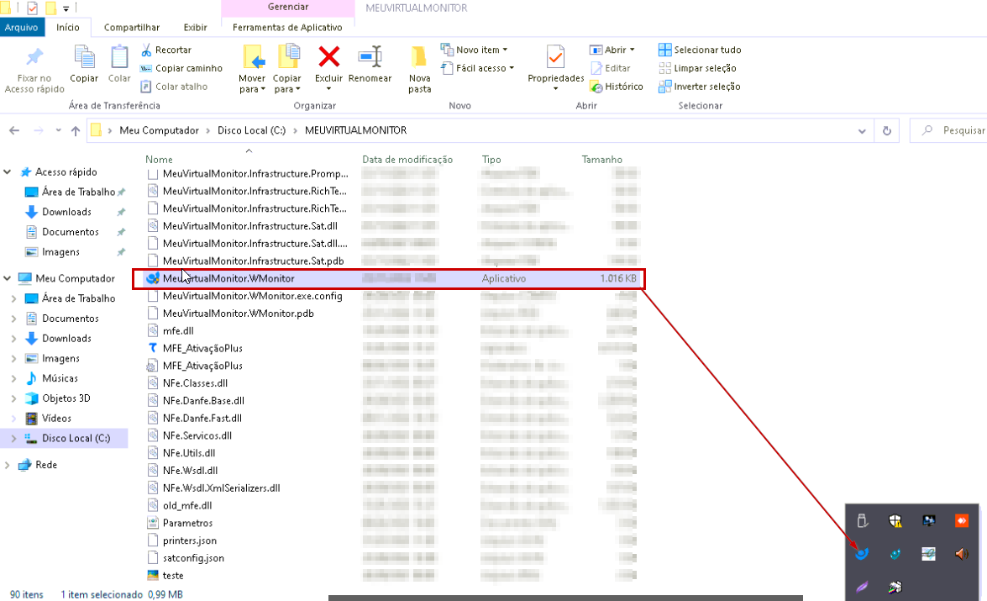Click the monitor display tray icon
The image size is (987, 601).
point(928,520)
